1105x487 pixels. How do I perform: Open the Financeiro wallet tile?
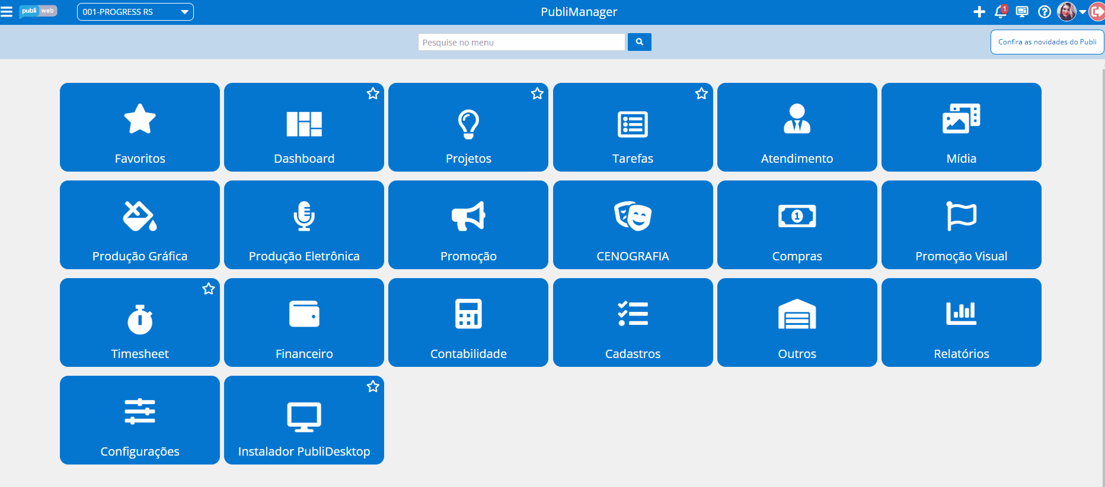point(304,322)
